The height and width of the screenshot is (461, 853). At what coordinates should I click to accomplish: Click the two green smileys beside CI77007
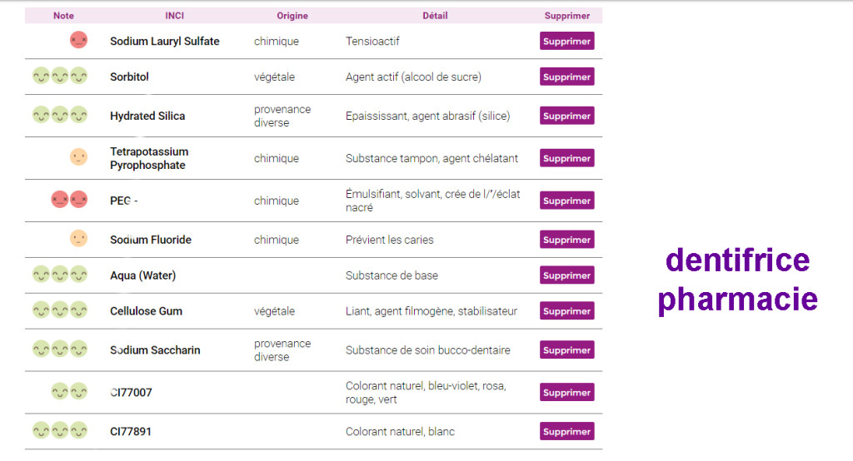pyautogui.click(x=69, y=392)
